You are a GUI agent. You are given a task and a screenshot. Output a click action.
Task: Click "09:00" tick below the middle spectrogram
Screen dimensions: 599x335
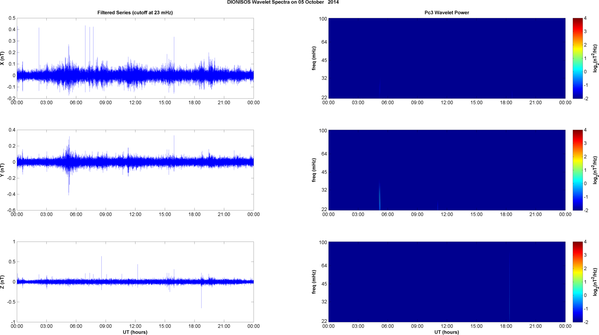click(417, 215)
